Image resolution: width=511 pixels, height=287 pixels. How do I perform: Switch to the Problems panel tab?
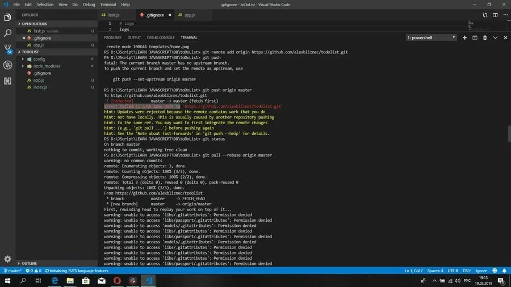(112, 38)
